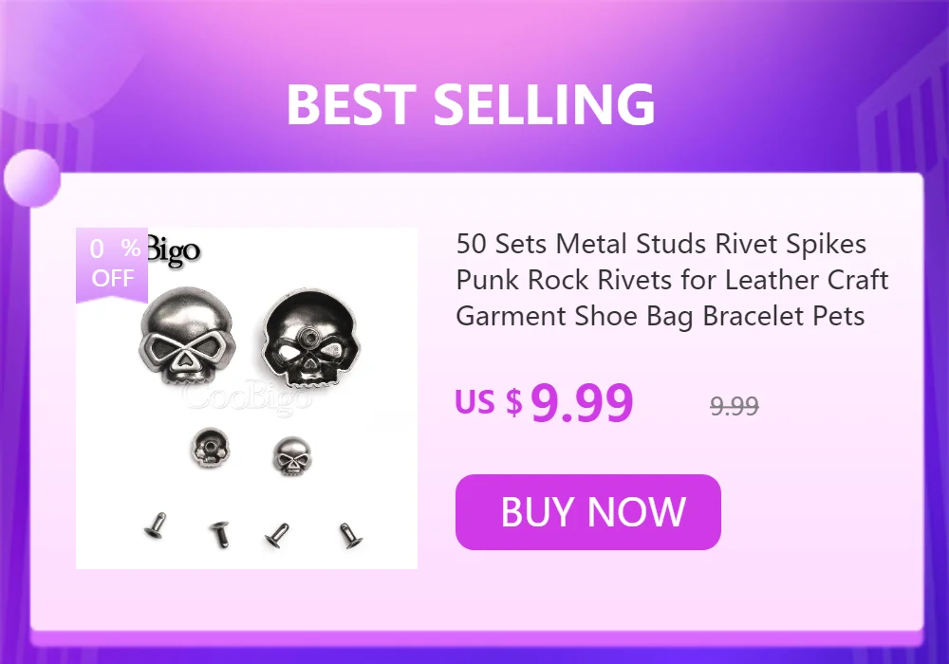
Task: Click the CooBigo logo above the skulls
Action: (x=174, y=250)
